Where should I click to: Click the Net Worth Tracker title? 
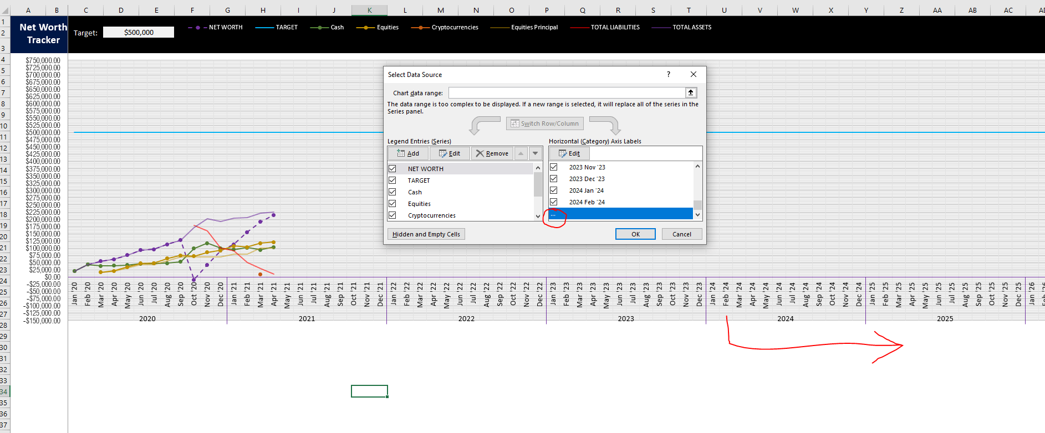(43, 33)
